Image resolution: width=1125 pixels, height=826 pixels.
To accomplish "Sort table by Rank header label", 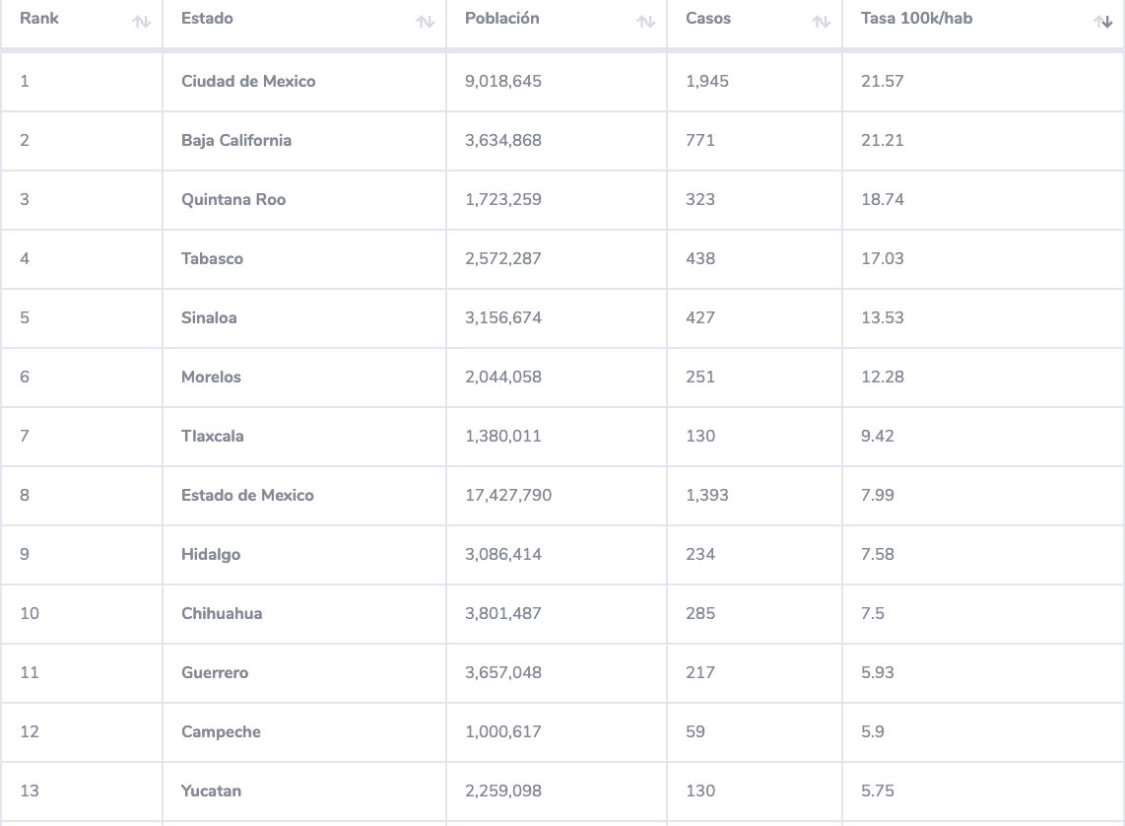I will (39, 19).
